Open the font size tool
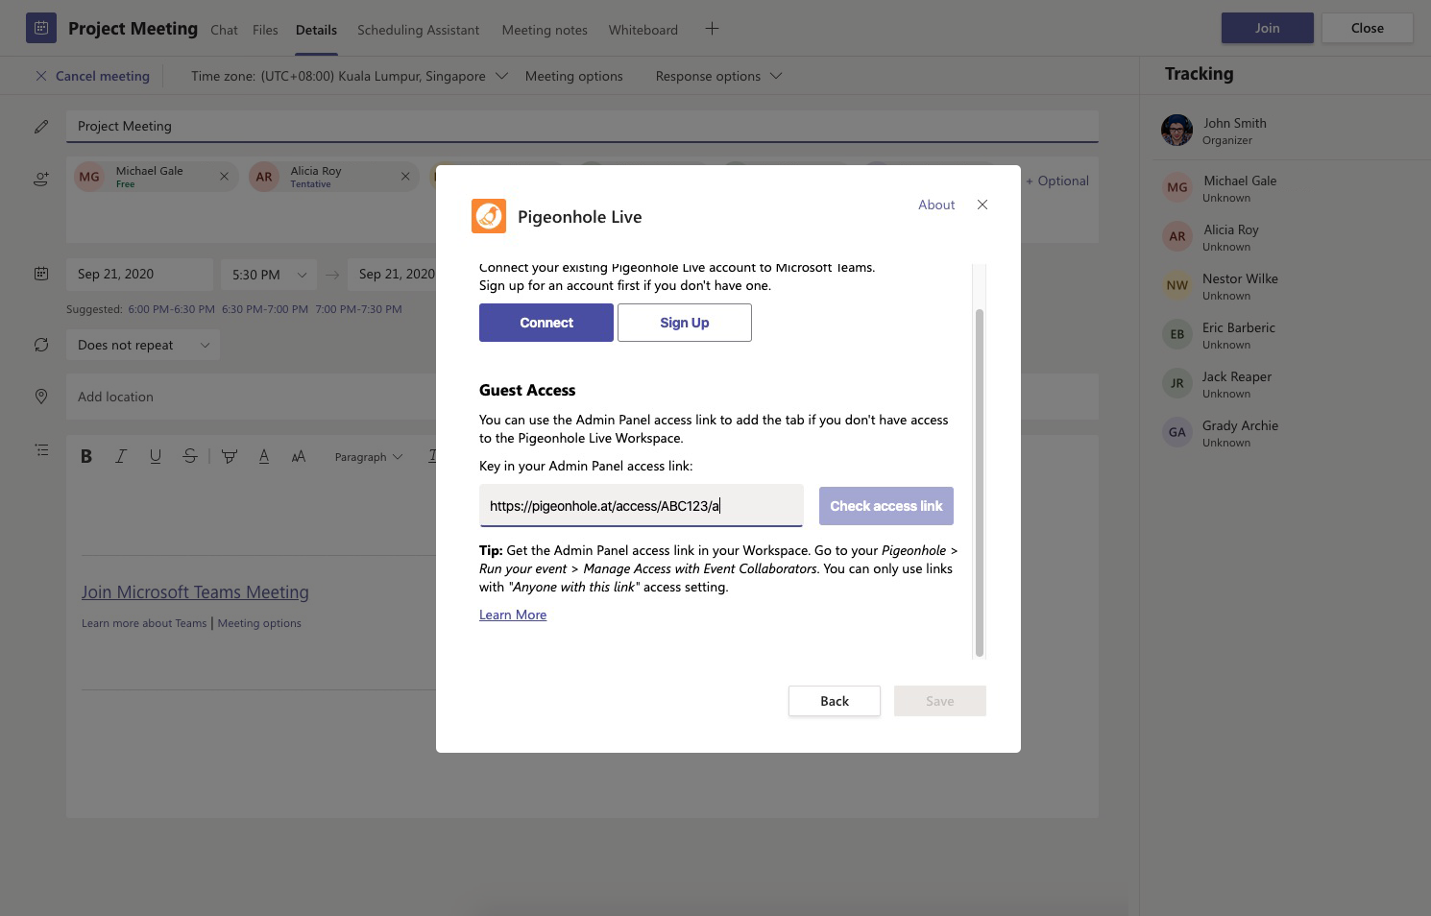Viewport: 1431px width, 916px height. click(x=299, y=457)
